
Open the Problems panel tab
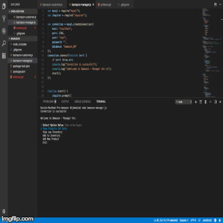coord(50,102)
